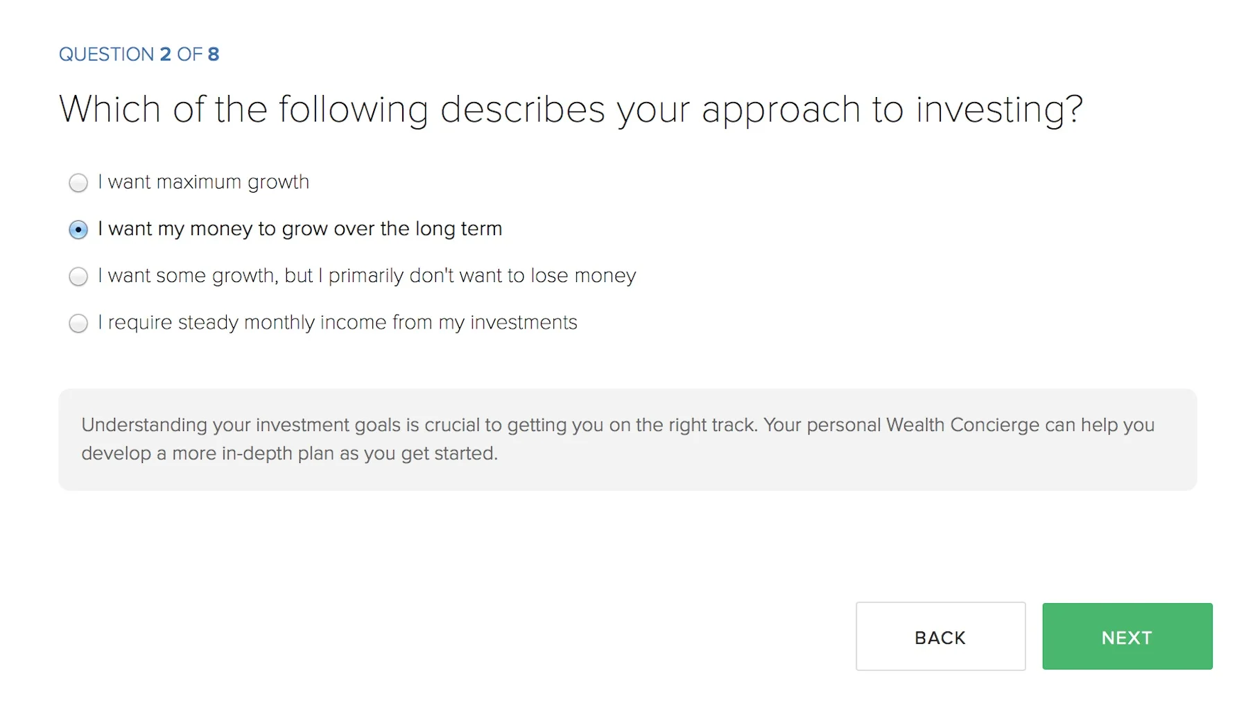Go to the previous question with BACK
Viewport: 1255px width, 707px height.
point(940,636)
